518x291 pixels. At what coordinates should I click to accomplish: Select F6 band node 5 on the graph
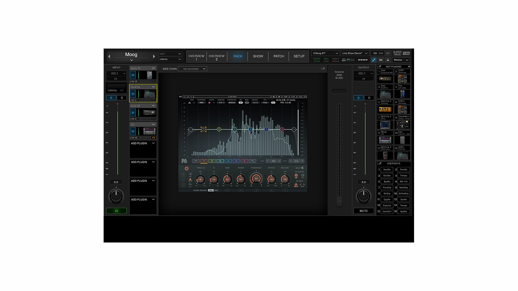(x=266, y=129)
